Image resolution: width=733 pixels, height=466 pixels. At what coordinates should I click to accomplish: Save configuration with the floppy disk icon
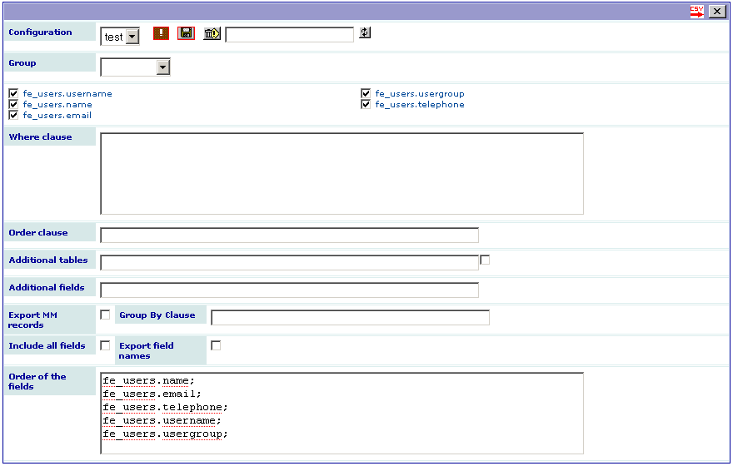[186, 33]
